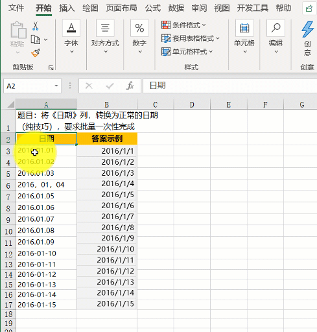Screen dimensions: 317x332
Task: Open the 单元格 cells group icon
Action: pos(244,28)
